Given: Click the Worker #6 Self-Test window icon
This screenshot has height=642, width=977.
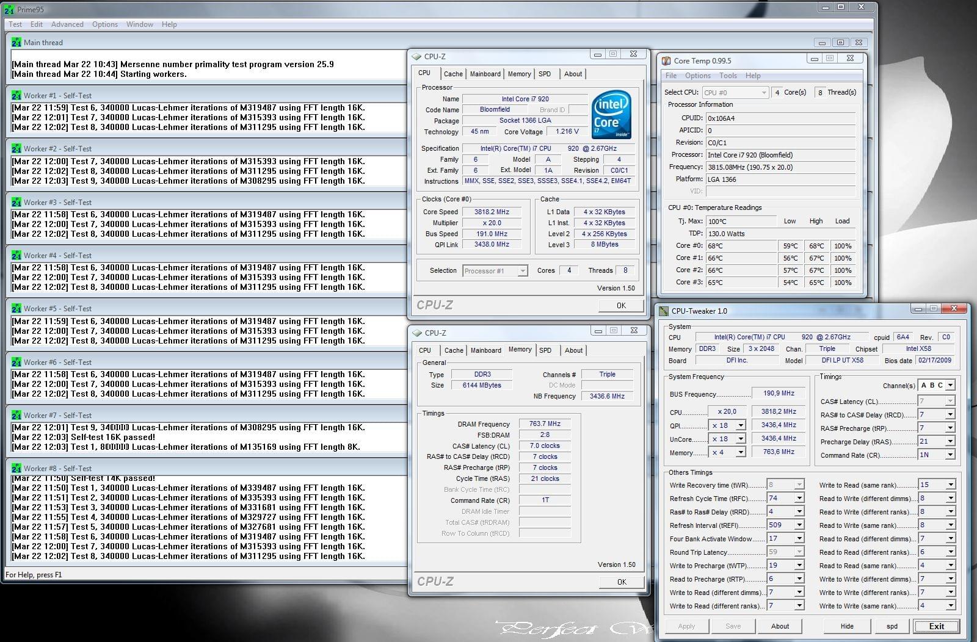Looking at the screenshot, I should pyautogui.click(x=16, y=362).
